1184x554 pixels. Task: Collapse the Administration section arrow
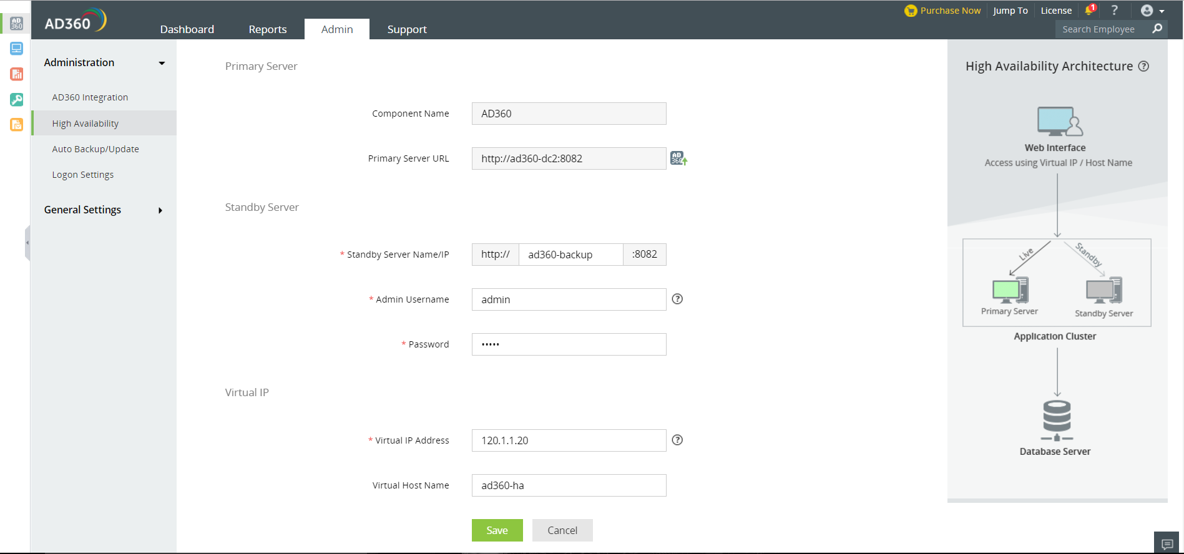tap(162, 63)
